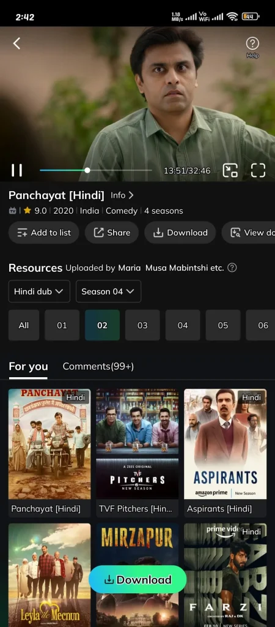Select episode 05

point(222,325)
